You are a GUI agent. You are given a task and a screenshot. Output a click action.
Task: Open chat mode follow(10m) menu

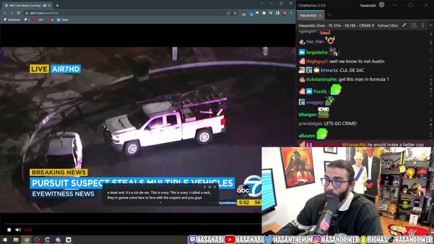coord(388,26)
